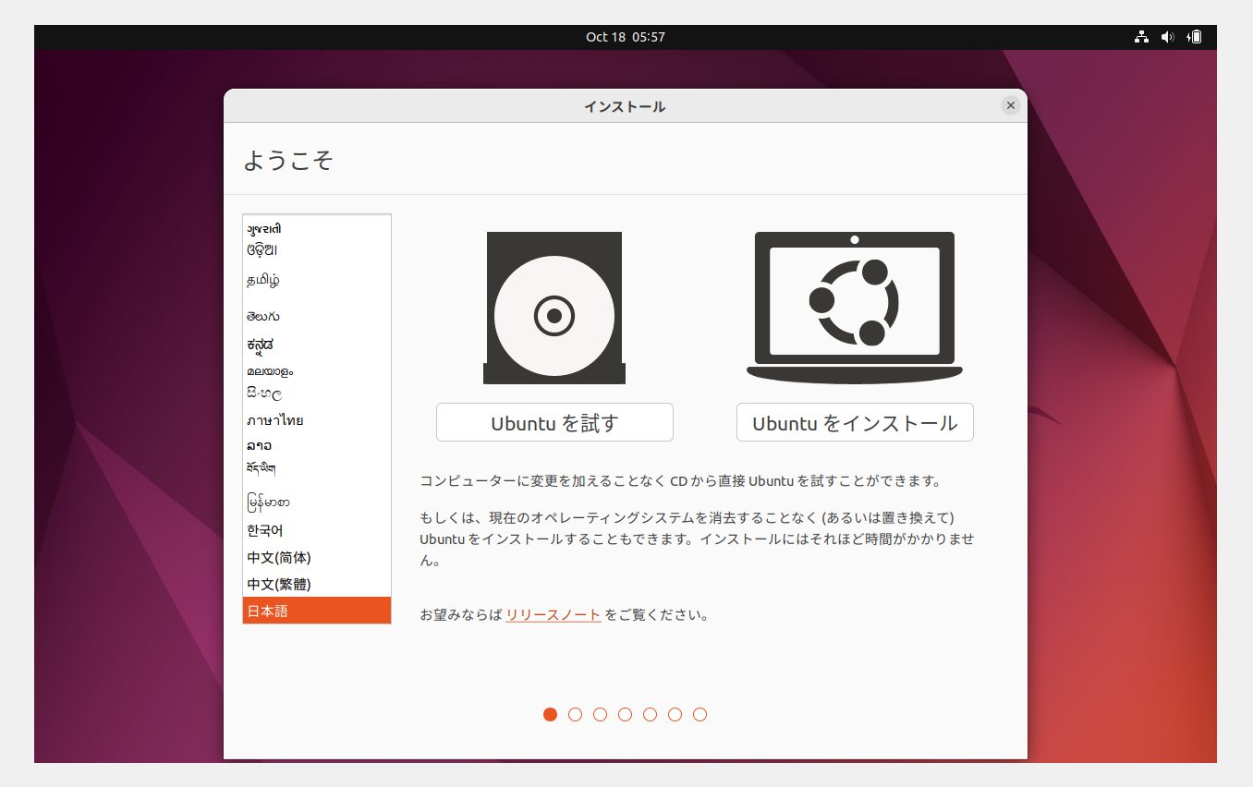Select ภาษาไทย in the language list
The width and height of the screenshot is (1253, 787).
click(317, 420)
